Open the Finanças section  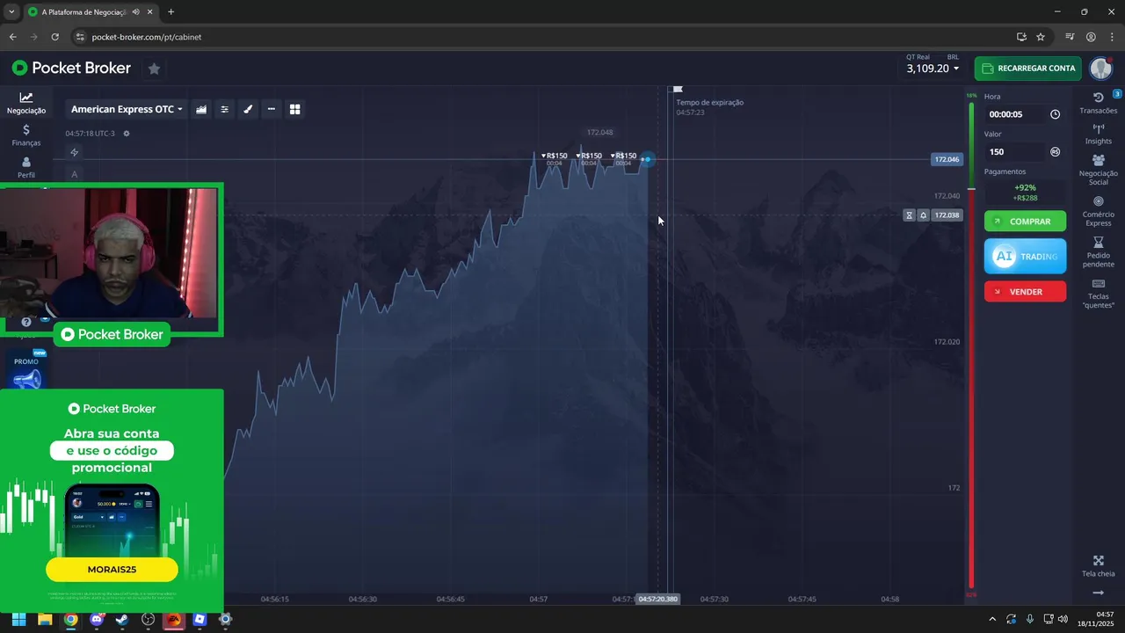(x=26, y=135)
